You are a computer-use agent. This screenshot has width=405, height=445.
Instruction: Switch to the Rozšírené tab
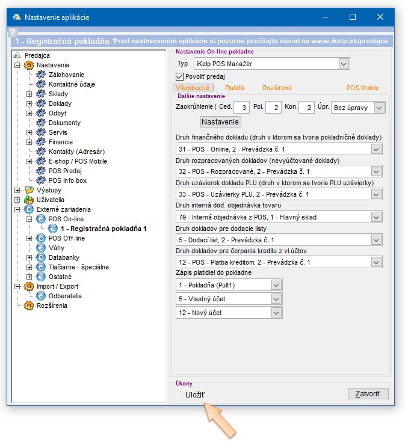[x=277, y=88]
